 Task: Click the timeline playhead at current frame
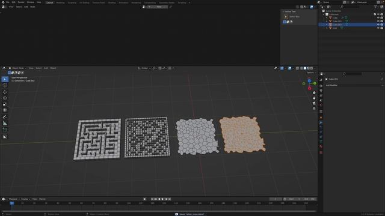(x=11, y=203)
